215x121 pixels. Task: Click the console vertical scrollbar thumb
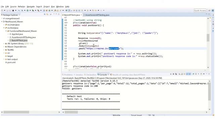[209, 91]
